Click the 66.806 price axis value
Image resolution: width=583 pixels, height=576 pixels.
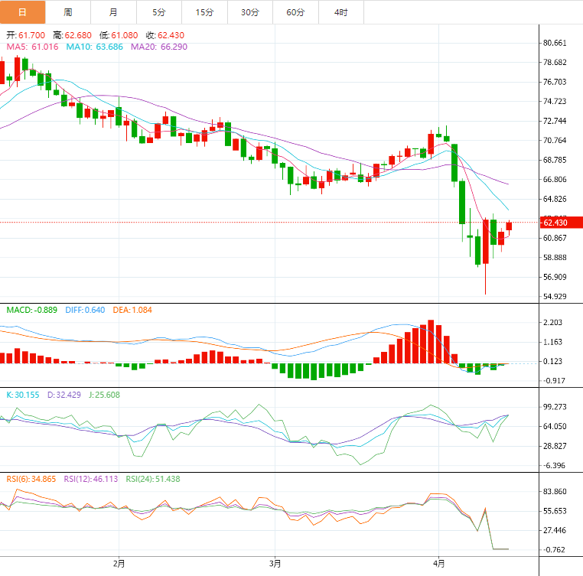click(x=555, y=179)
